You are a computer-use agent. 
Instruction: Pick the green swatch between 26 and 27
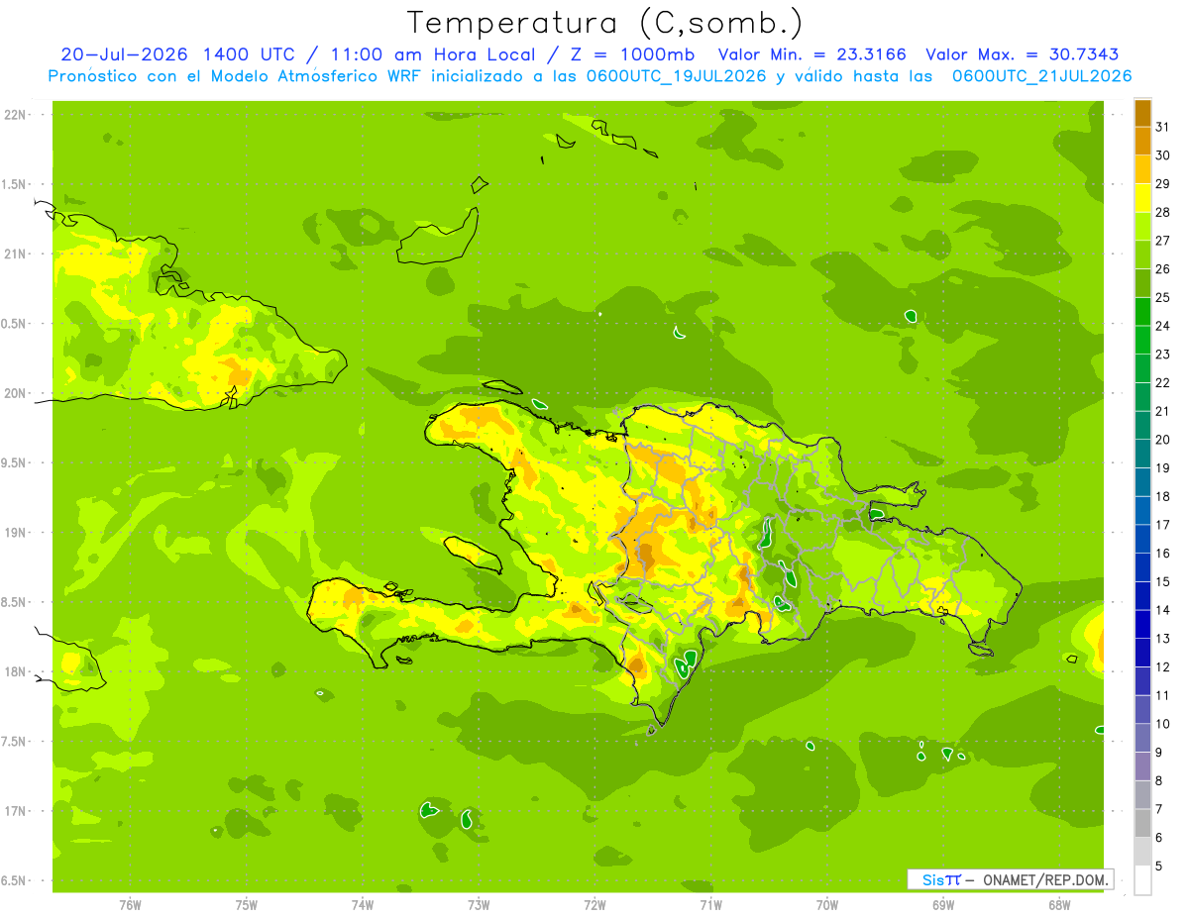[1142, 255]
